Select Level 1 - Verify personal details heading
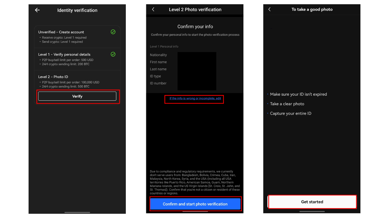 tap(64, 54)
